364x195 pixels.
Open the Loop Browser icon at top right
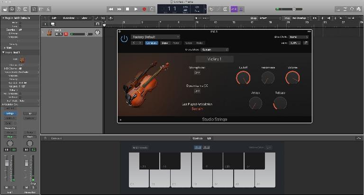point(352,9)
